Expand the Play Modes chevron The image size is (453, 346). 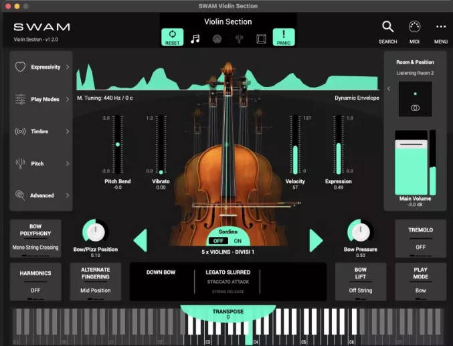pyautogui.click(x=68, y=99)
